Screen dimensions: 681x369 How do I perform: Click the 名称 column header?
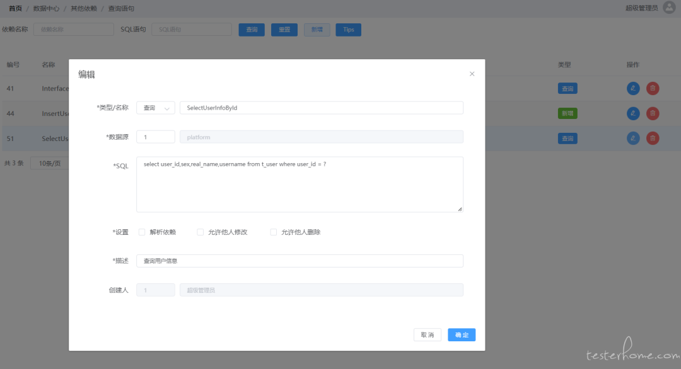(48, 65)
